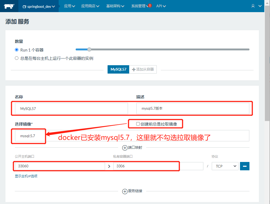Viewport: 270px width, 204px height.
Task: Click the 描述 input field
Action: tap(193, 109)
